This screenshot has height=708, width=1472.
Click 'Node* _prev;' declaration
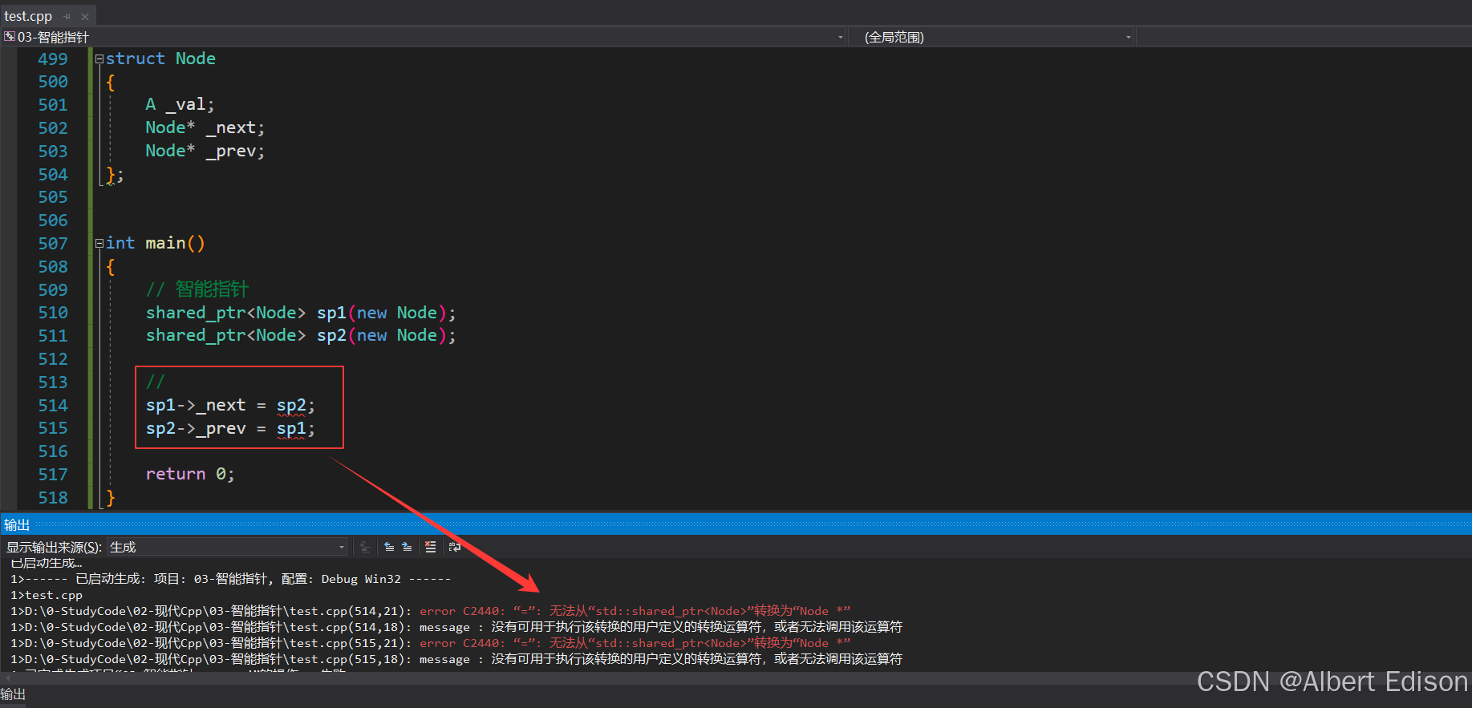205,151
